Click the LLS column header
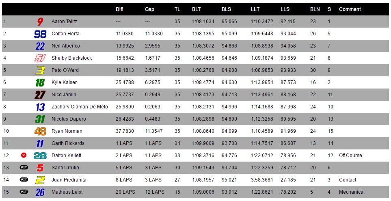This screenshot has height=201, width=391. (285, 9)
